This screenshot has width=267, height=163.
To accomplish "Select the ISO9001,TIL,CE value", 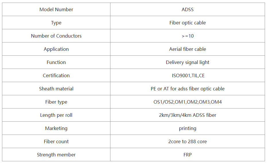I will pyautogui.click(x=188, y=75).
